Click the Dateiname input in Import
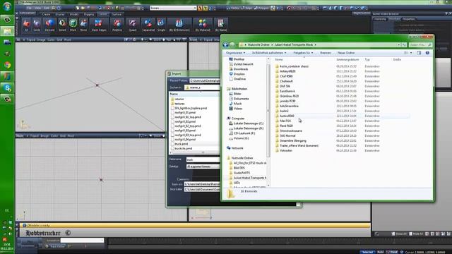Screen dimensions: 452x254 pos(203,159)
